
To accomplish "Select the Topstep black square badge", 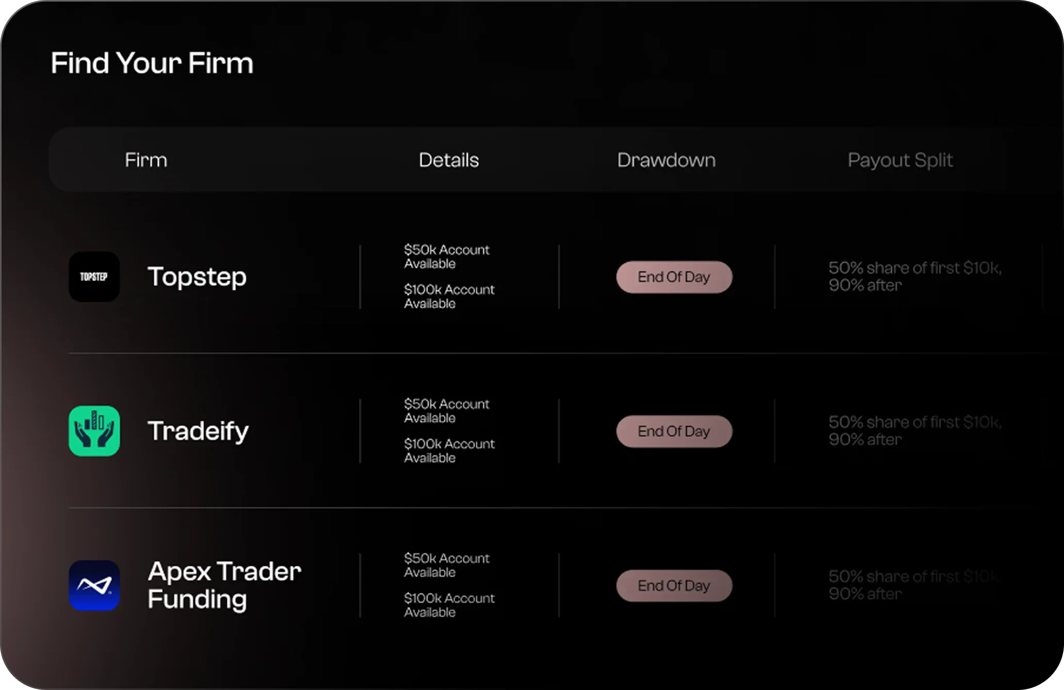I will click(94, 277).
